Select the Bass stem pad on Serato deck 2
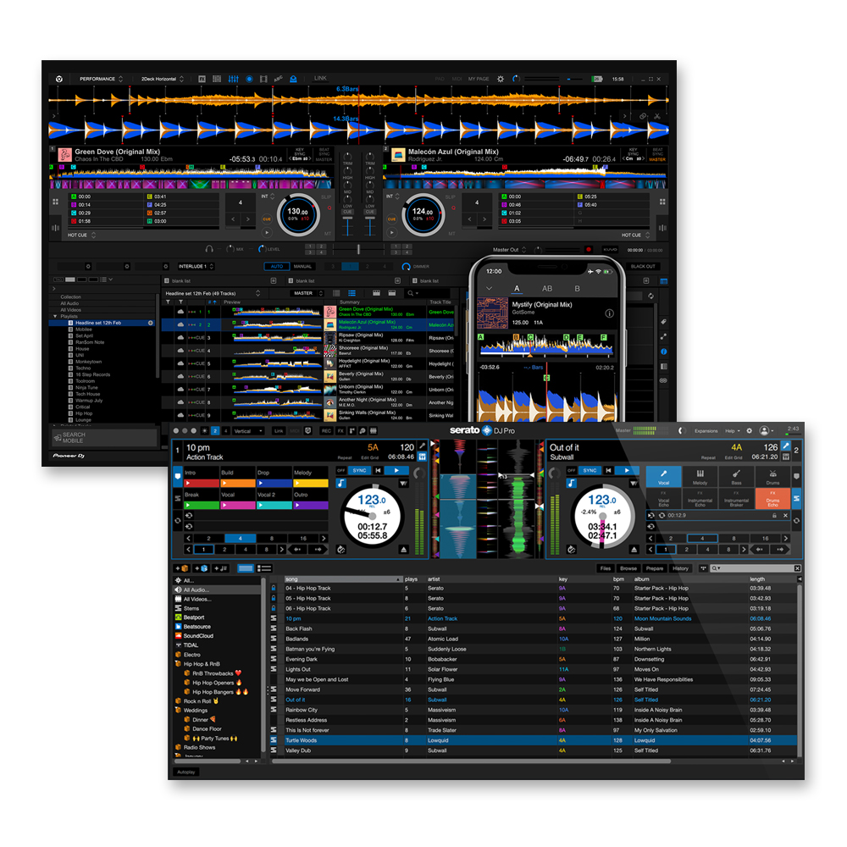This screenshot has height=847, width=847. point(736,476)
